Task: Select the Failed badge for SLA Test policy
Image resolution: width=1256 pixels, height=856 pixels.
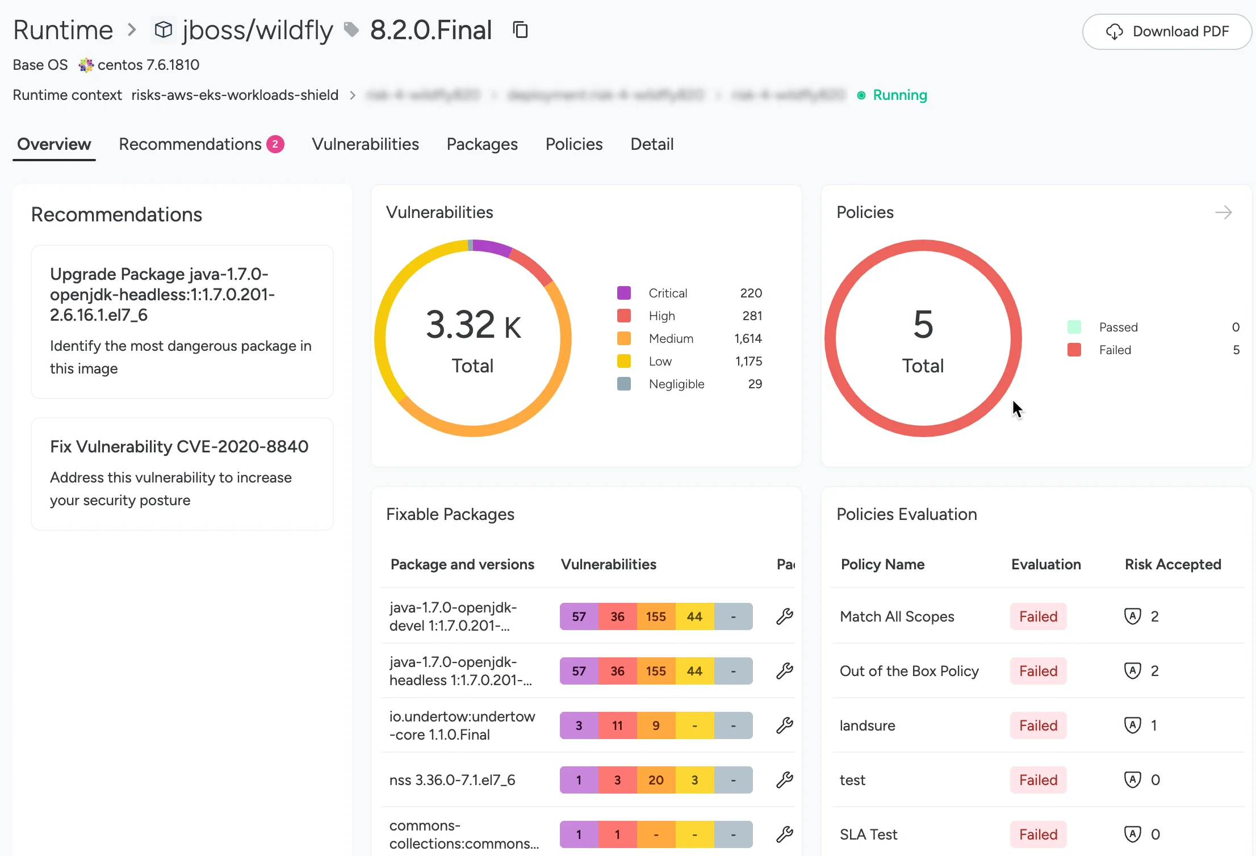Action: coord(1037,834)
